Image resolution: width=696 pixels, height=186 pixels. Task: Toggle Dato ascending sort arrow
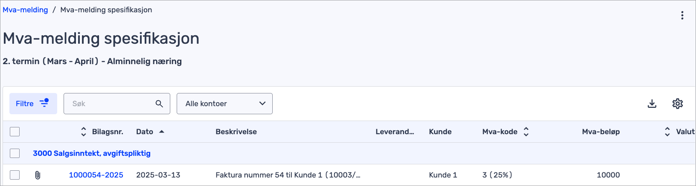pos(162,132)
